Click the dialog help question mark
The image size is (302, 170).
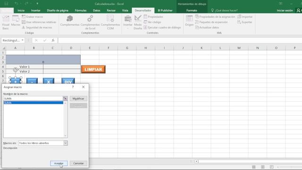(73, 87)
